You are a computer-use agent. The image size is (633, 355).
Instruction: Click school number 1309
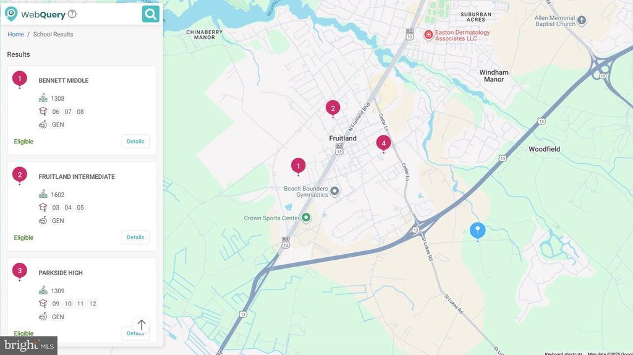tap(57, 291)
